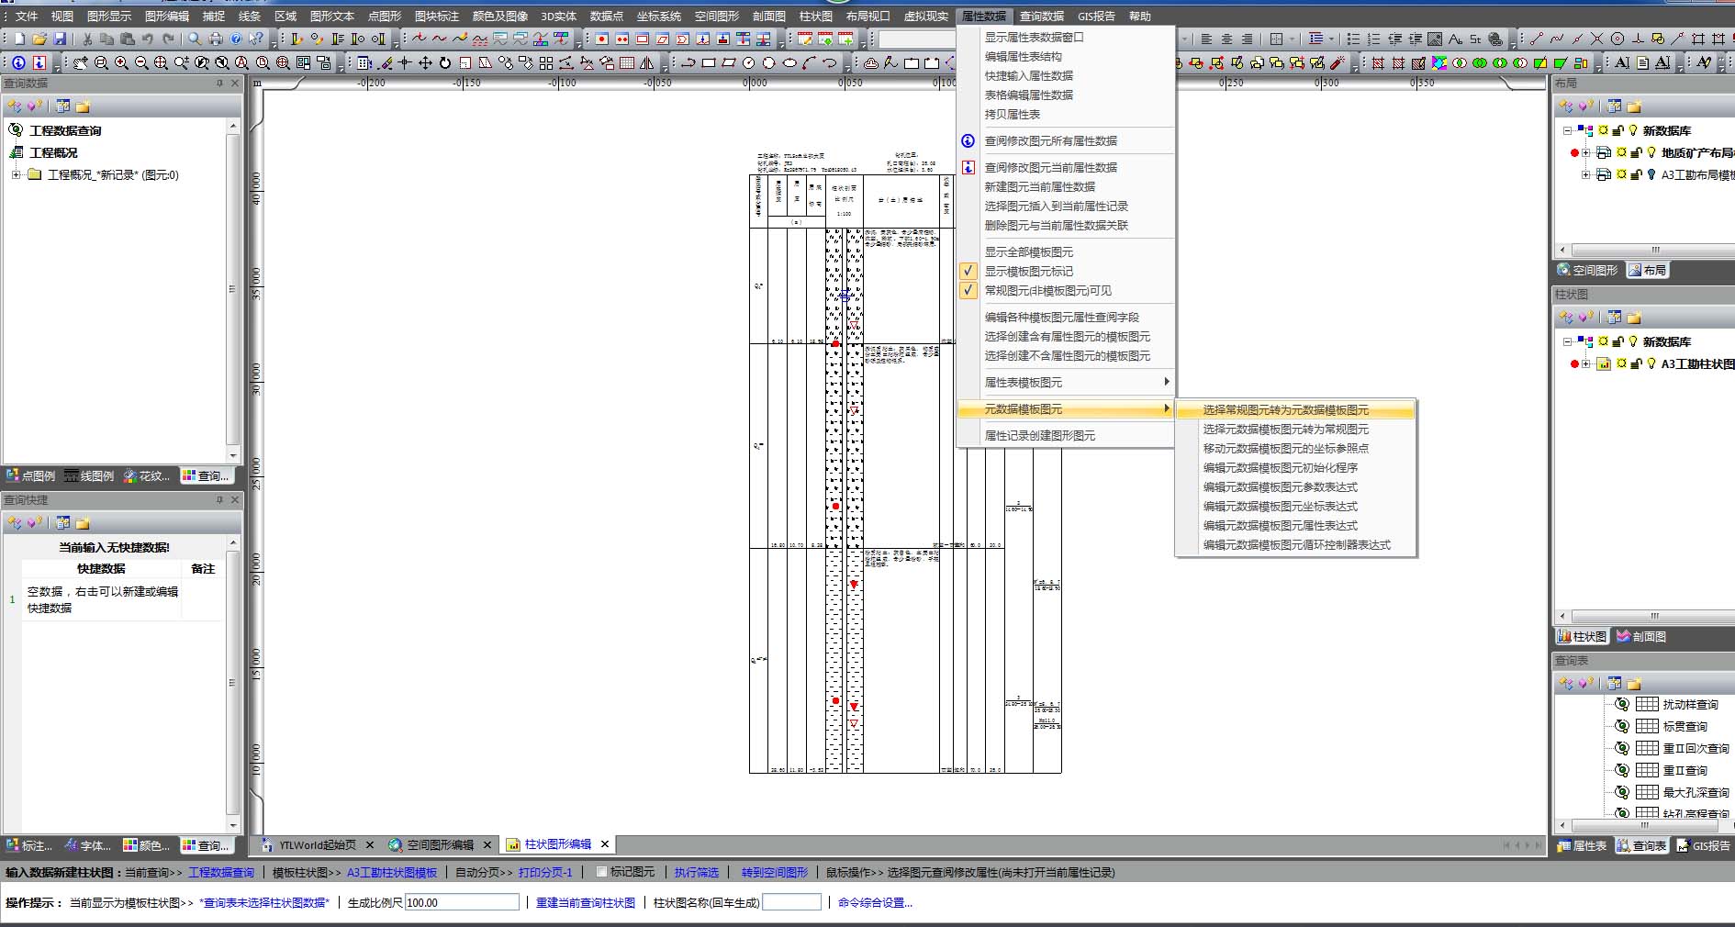Click the 生成比例尺 input field

point(462,902)
